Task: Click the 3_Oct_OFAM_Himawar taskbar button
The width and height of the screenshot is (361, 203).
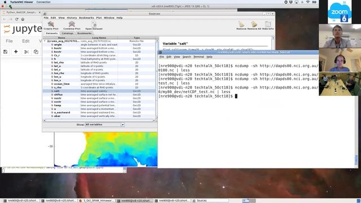Action: click(96, 201)
